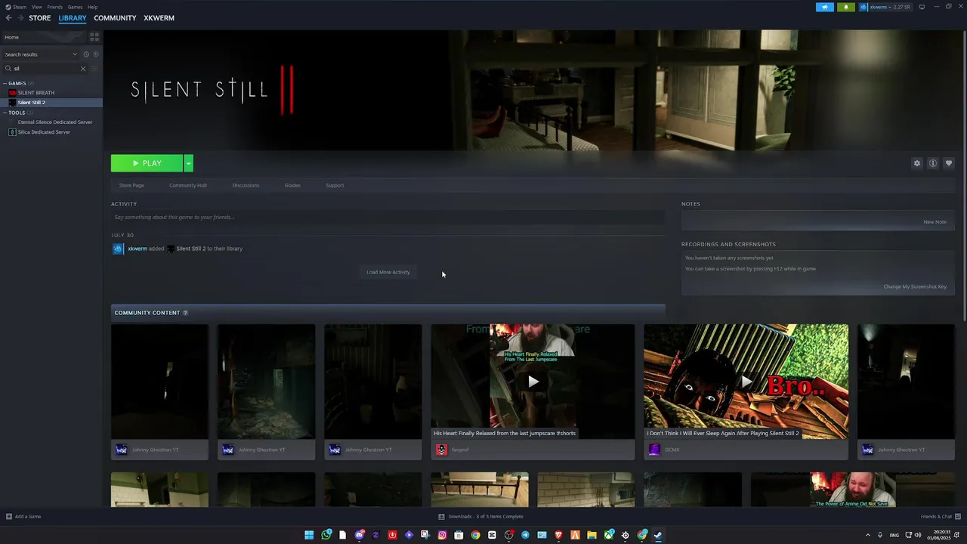Switch to the STORE tab

click(x=40, y=18)
